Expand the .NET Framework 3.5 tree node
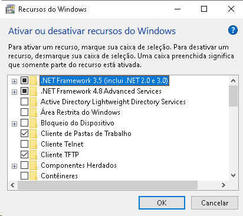Viewport: 243px width, 216px height. tap(14, 81)
